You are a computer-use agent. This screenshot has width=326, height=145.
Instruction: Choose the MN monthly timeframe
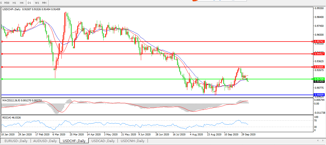click(x=44, y=3)
